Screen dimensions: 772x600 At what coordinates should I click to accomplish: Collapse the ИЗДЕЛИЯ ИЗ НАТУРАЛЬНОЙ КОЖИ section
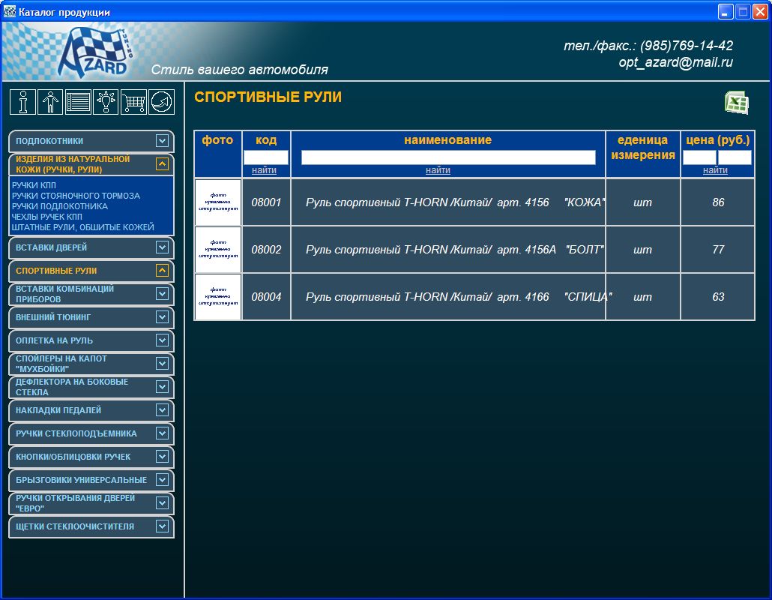click(x=161, y=163)
